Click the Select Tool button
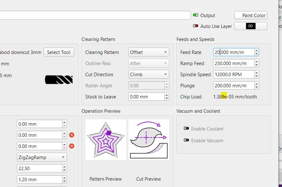282x187 pixels. [x=59, y=52]
